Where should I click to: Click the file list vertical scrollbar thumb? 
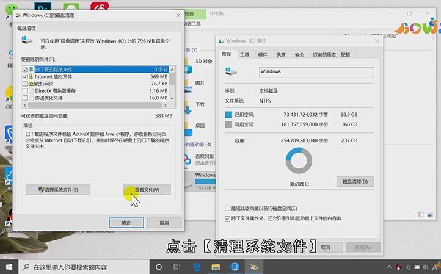(172, 79)
